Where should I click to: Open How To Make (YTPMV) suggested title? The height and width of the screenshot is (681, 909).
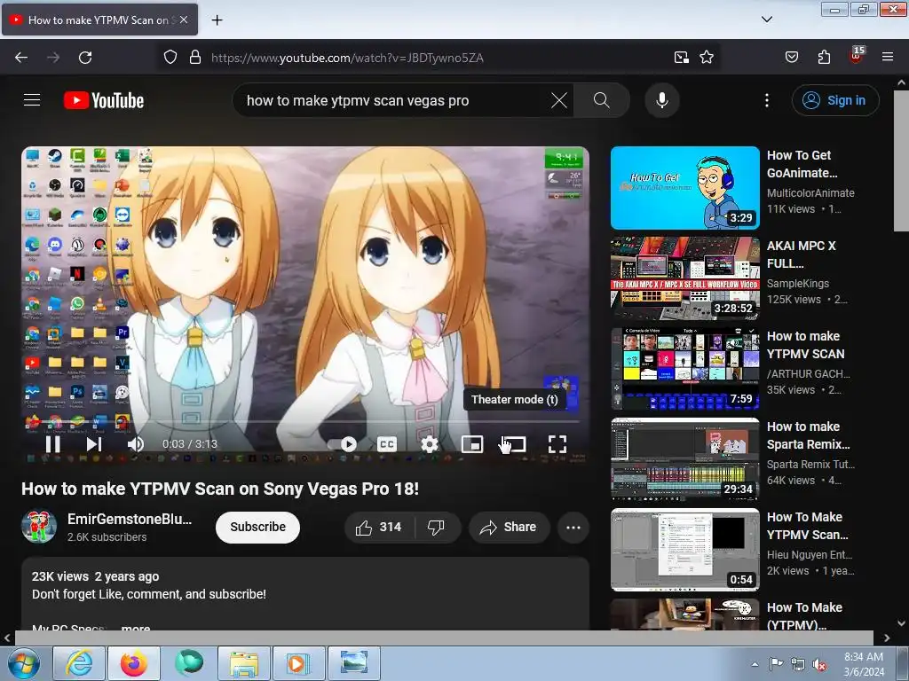(804, 615)
